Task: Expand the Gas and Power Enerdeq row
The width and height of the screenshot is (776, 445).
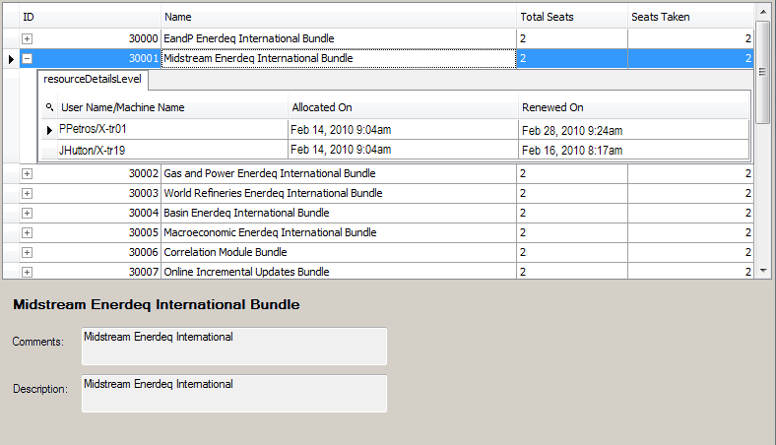Action: point(27,173)
